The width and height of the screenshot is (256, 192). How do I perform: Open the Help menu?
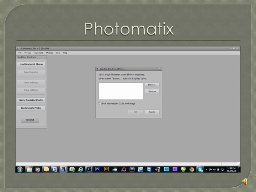click(65, 53)
